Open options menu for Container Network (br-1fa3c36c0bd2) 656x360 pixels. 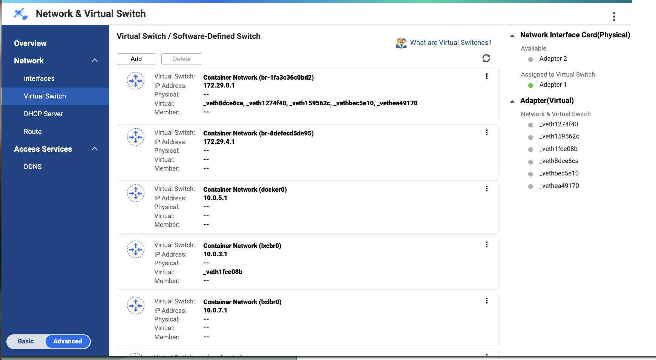click(x=487, y=76)
